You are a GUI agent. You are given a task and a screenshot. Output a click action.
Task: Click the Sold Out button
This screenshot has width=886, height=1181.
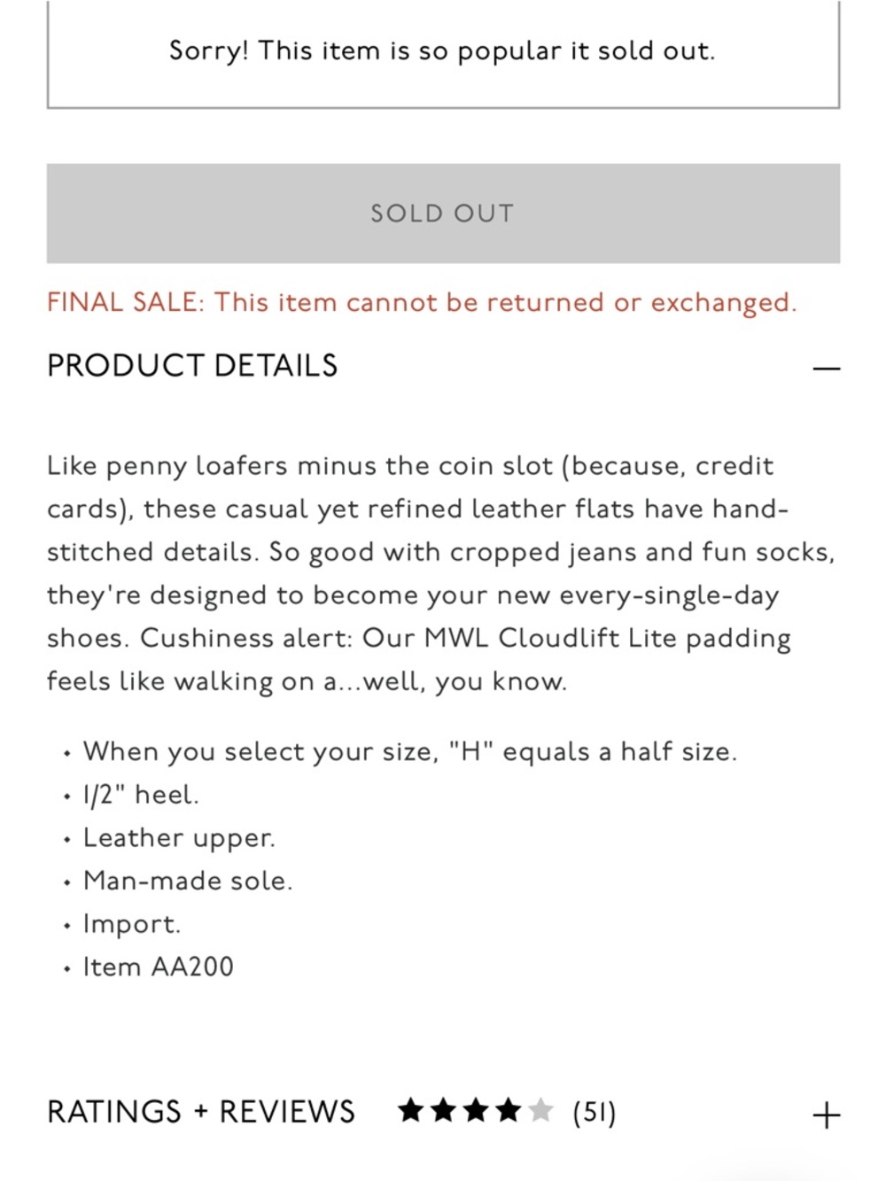(x=443, y=214)
